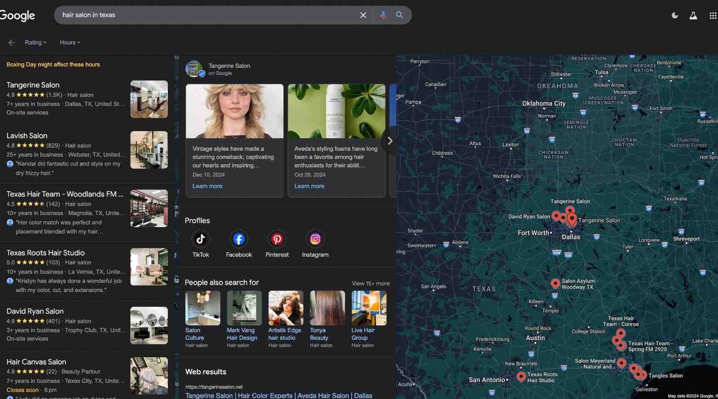
Task: Go back using the left arrow
Action: [12, 43]
